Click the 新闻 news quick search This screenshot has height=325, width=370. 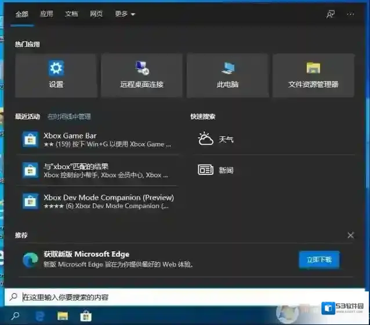coord(216,170)
